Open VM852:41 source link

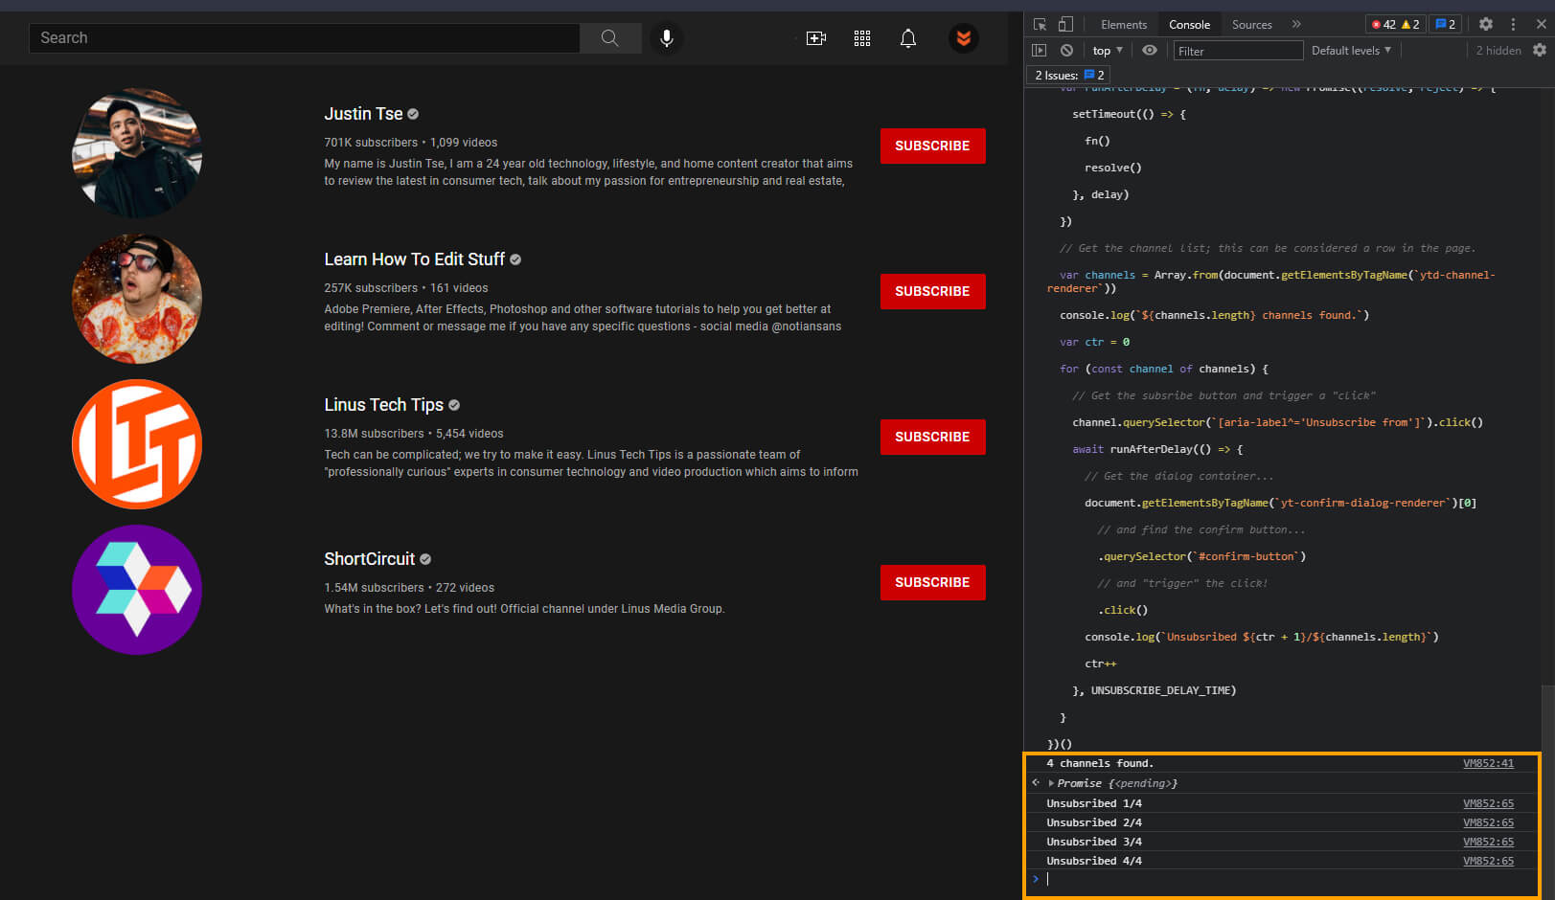1488,763
